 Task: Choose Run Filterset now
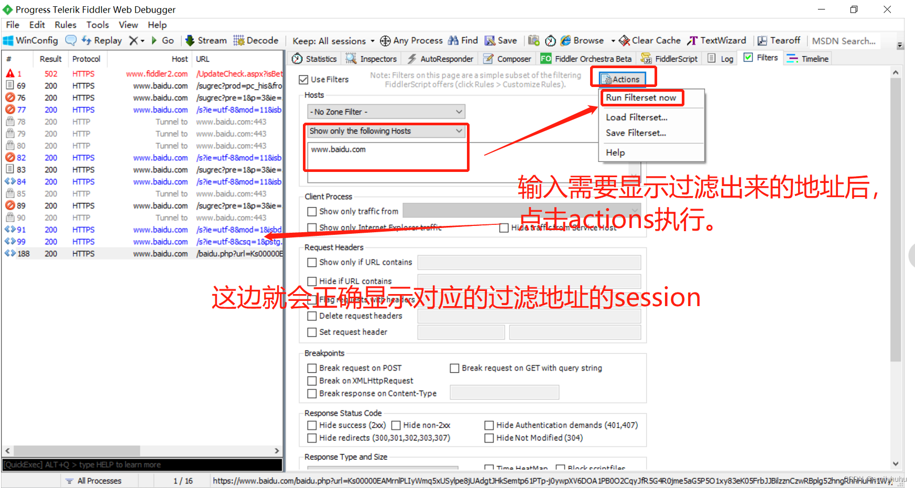coord(641,97)
